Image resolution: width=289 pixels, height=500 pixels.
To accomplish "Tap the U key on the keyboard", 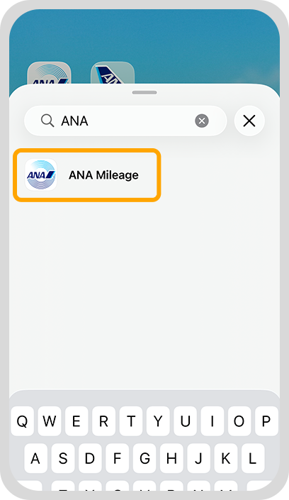I will click(x=185, y=421).
